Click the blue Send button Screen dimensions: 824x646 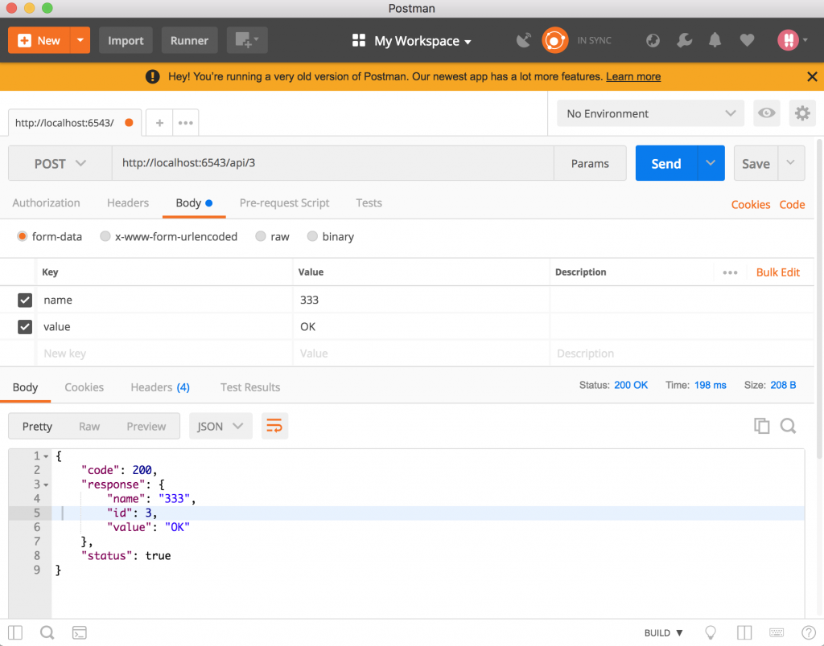pos(666,163)
